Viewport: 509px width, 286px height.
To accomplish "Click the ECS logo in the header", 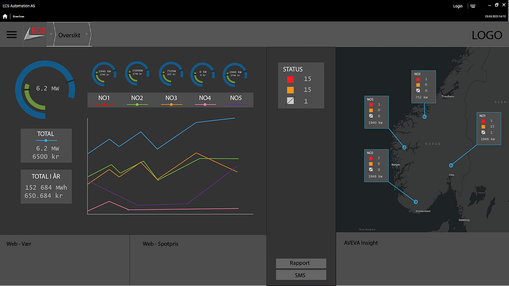I will click(36, 33).
